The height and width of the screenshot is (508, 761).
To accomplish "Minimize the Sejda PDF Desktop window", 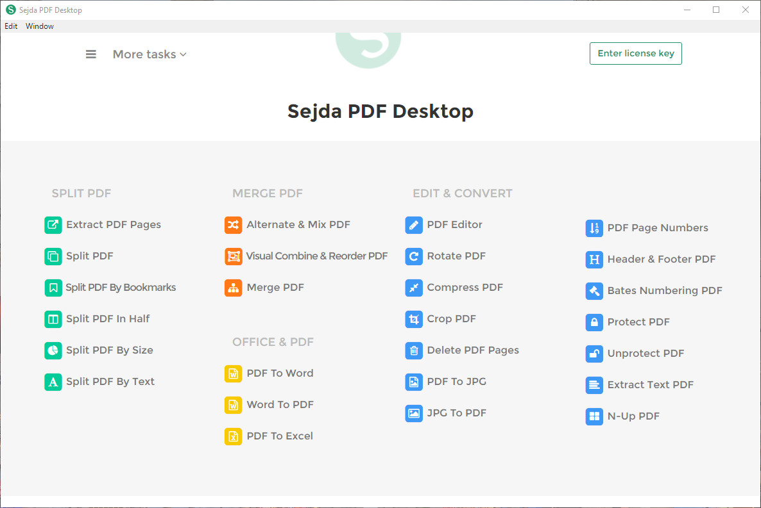I will pyautogui.click(x=687, y=10).
